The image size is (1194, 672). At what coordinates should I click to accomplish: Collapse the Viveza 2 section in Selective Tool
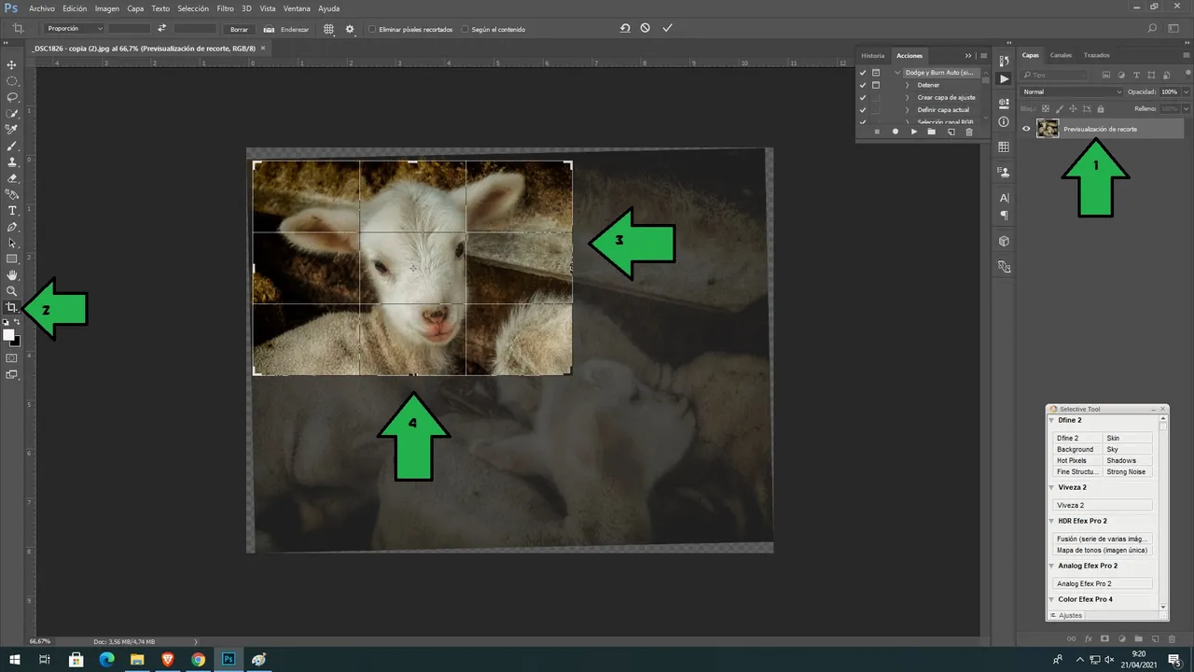(1052, 488)
